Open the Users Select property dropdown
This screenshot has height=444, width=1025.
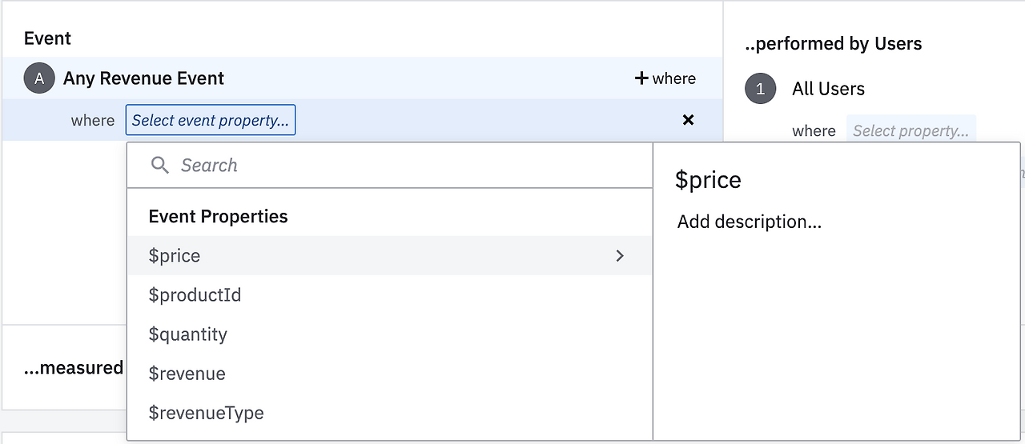coord(910,131)
